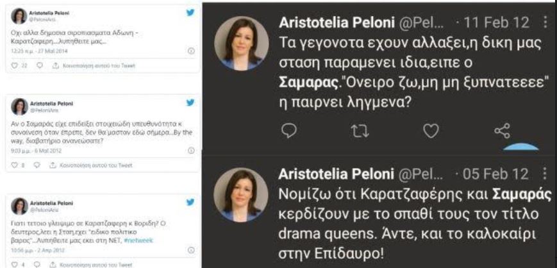Open info icon on the 6 May 2012 tweet
Screen dimensions: 557x268
191,149
